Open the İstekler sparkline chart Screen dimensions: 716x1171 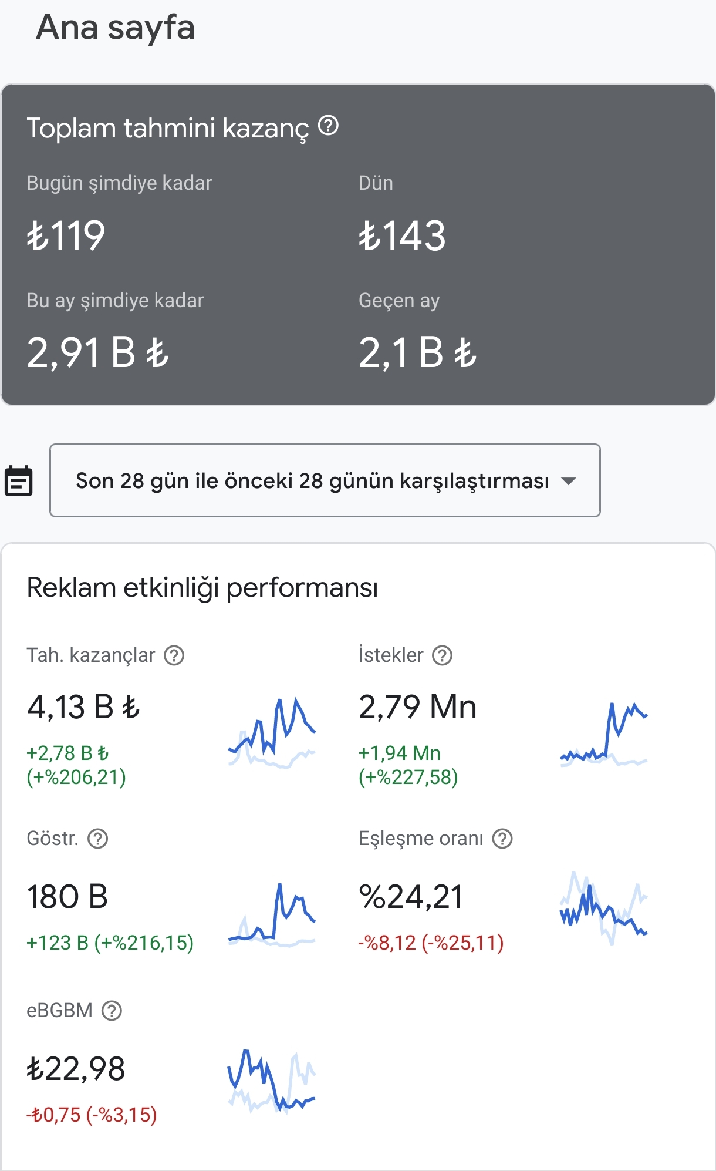[x=604, y=733]
